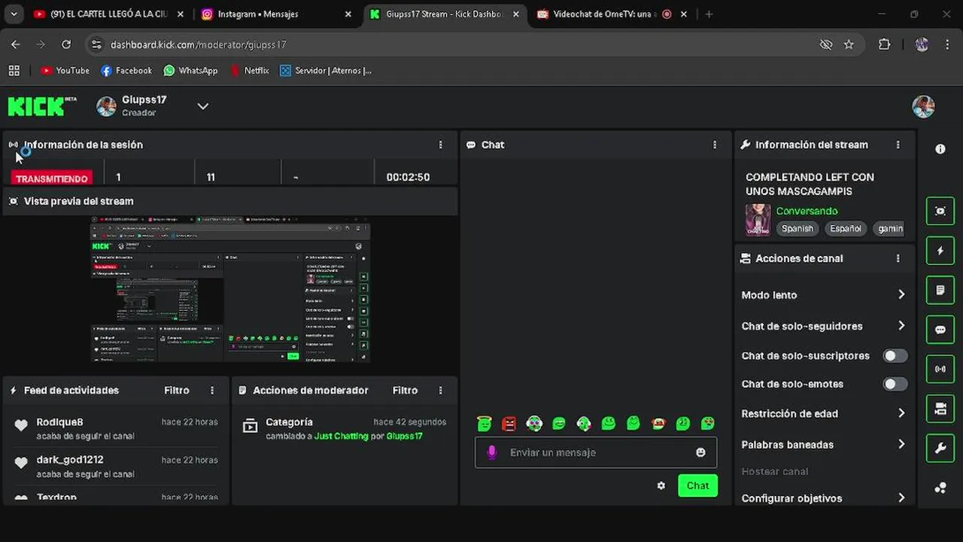The height and width of the screenshot is (542, 963).
Task: Open the WhatsApp bookmark
Action: pos(190,70)
